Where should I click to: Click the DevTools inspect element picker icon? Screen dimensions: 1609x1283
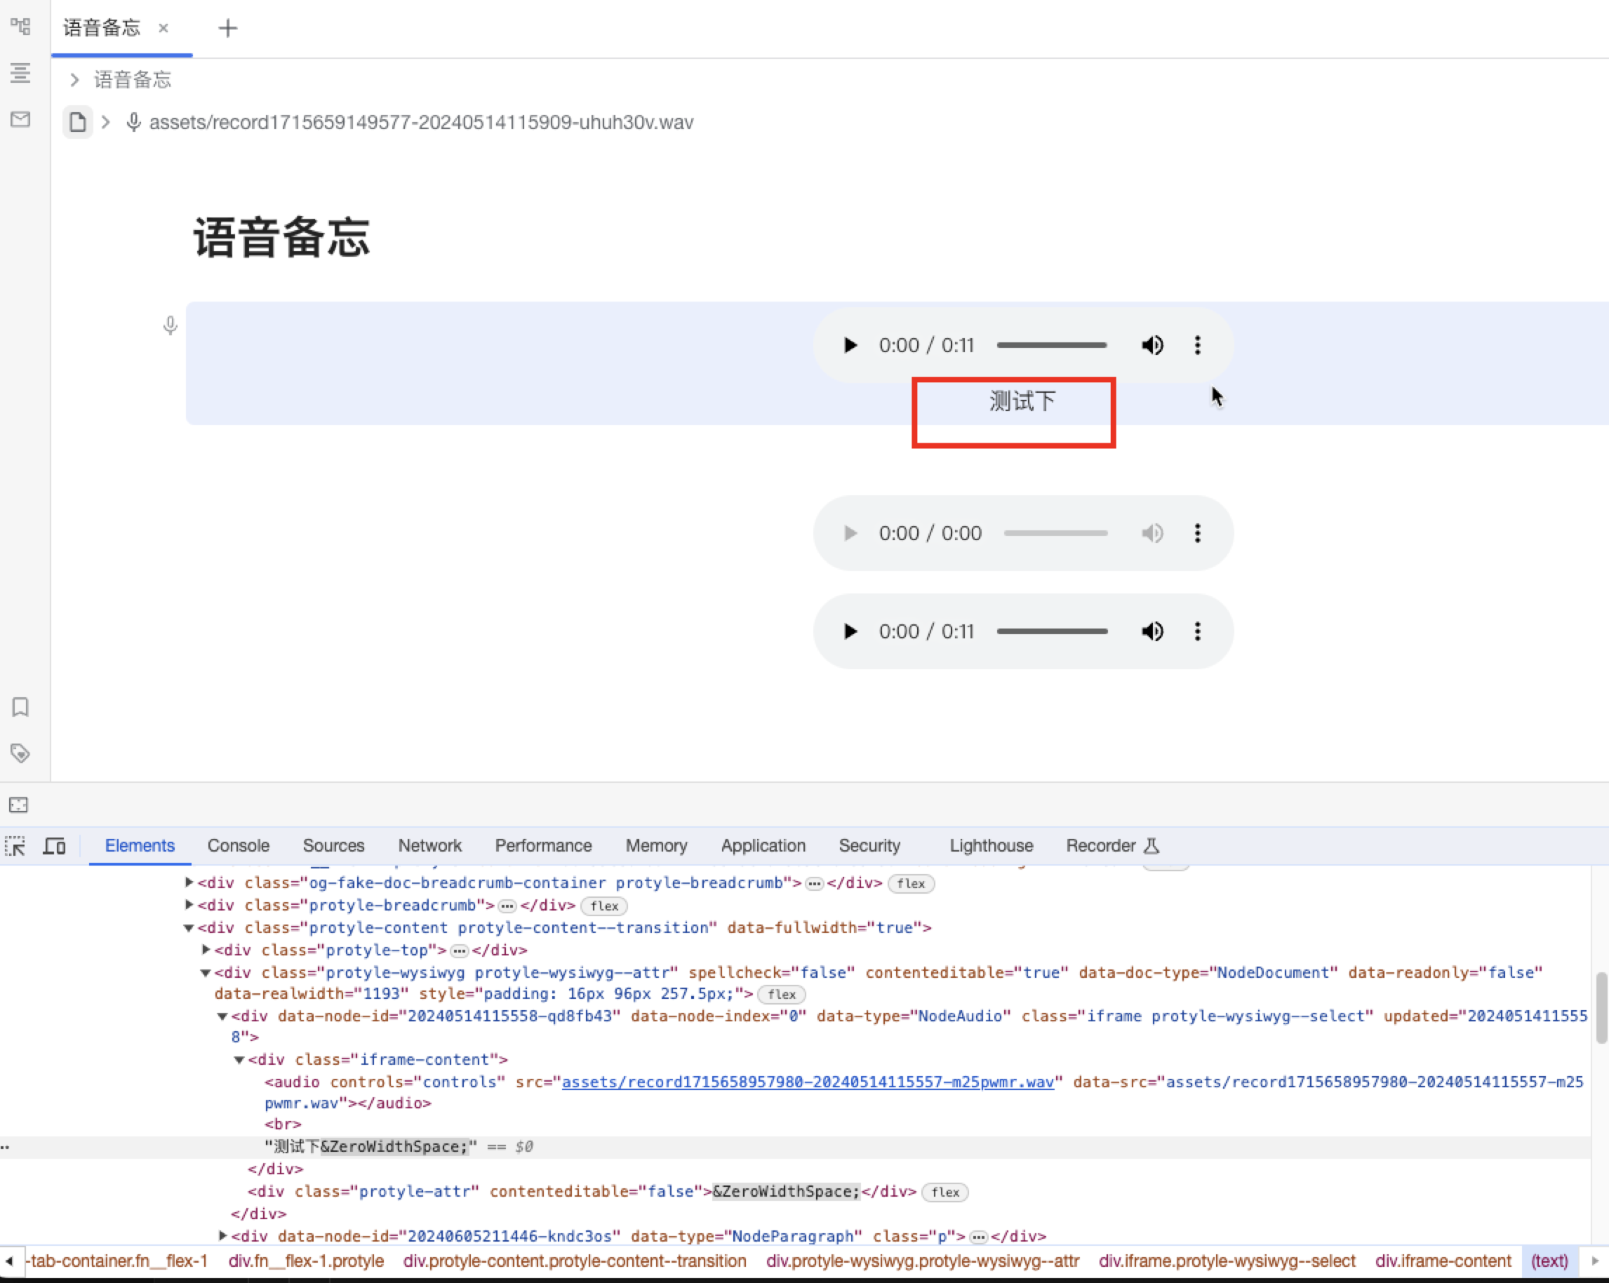15,846
